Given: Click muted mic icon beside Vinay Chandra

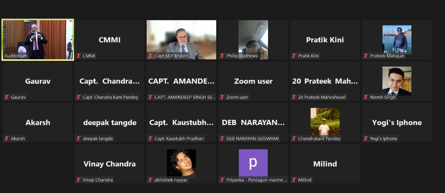Looking at the screenshot, I should (x=79, y=180).
